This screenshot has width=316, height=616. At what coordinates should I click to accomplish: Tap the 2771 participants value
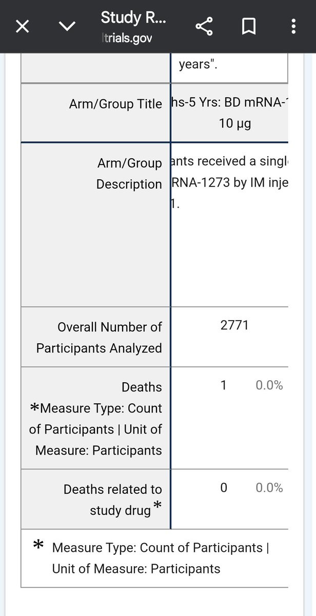click(234, 325)
